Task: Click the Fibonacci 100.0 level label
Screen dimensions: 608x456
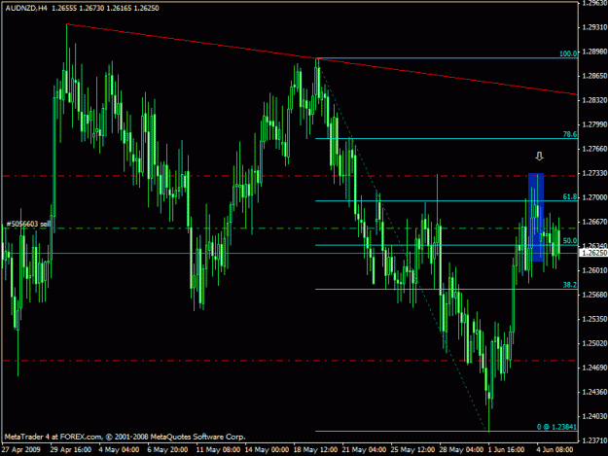Action: (x=568, y=53)
